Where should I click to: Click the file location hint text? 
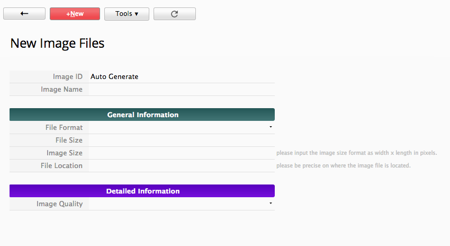pyautogui.click(x=343, y=166)
